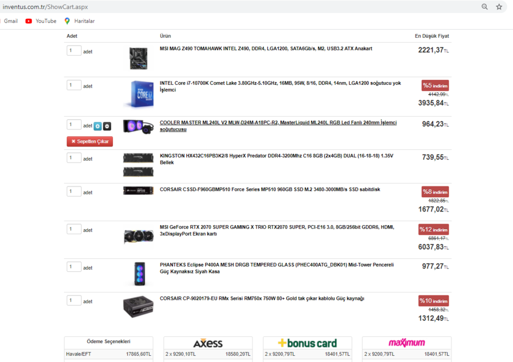This screenshot has height=362, width=513.
Task: Open the Haritalar maps bookmark
Action: (x=79, y=21)
